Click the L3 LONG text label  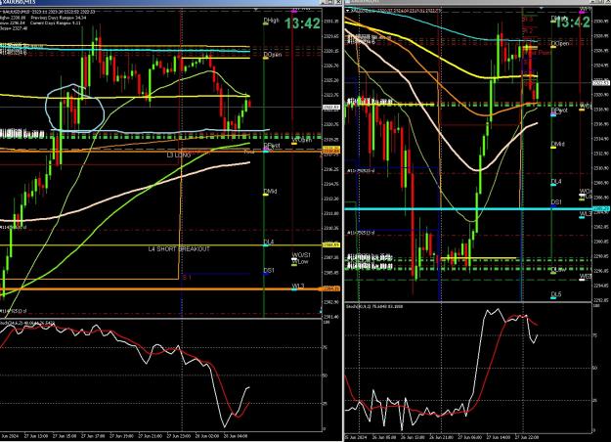click(179, 155)
